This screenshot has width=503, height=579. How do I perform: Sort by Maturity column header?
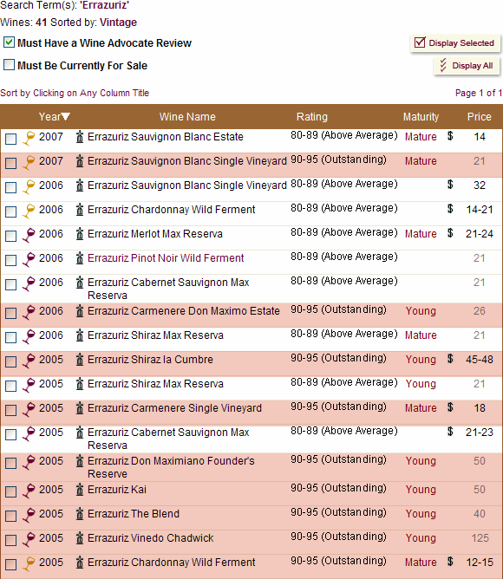tap(421, 117)
